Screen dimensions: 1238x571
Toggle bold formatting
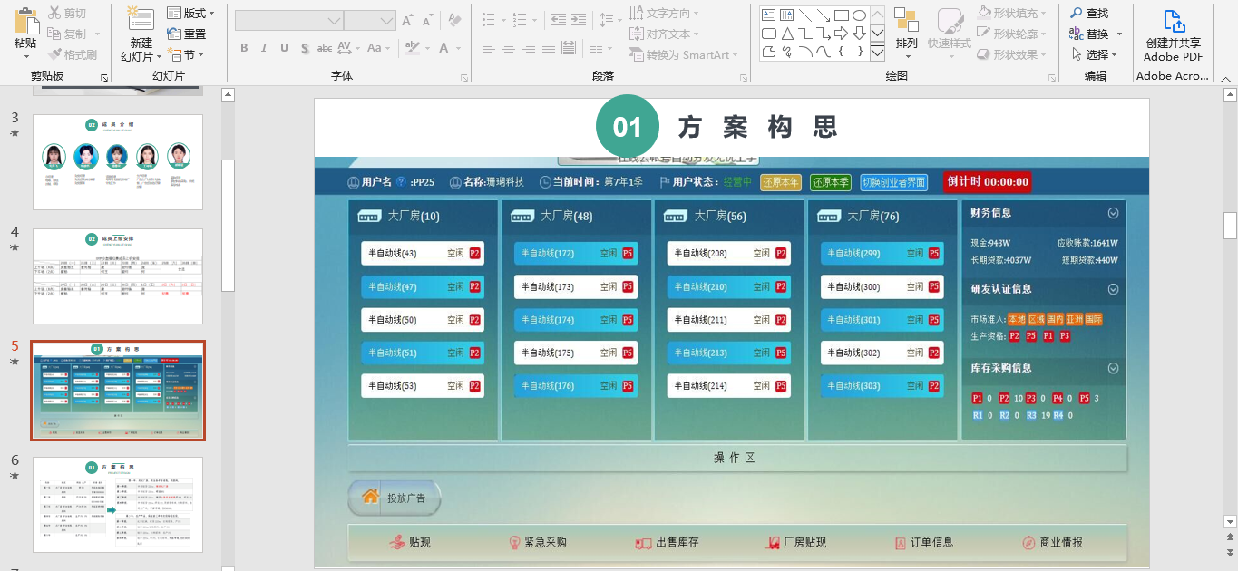(244, 48)
